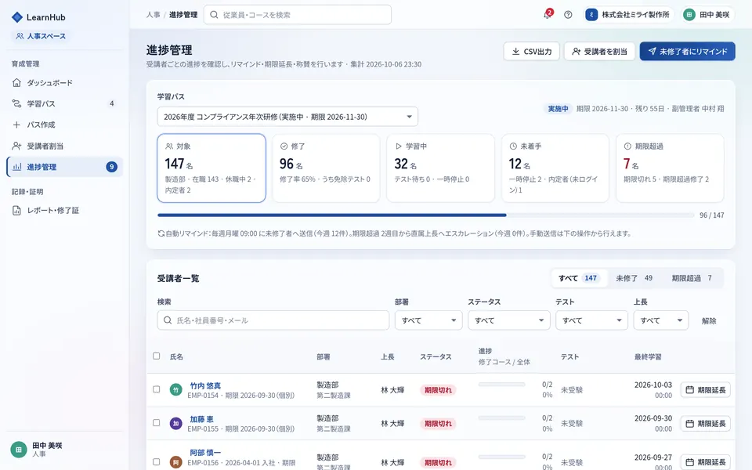Click the 従業員・コースを検索 search field
Image resolution: width=752 pixels, height=470 pixels.
tap(298, 15)
